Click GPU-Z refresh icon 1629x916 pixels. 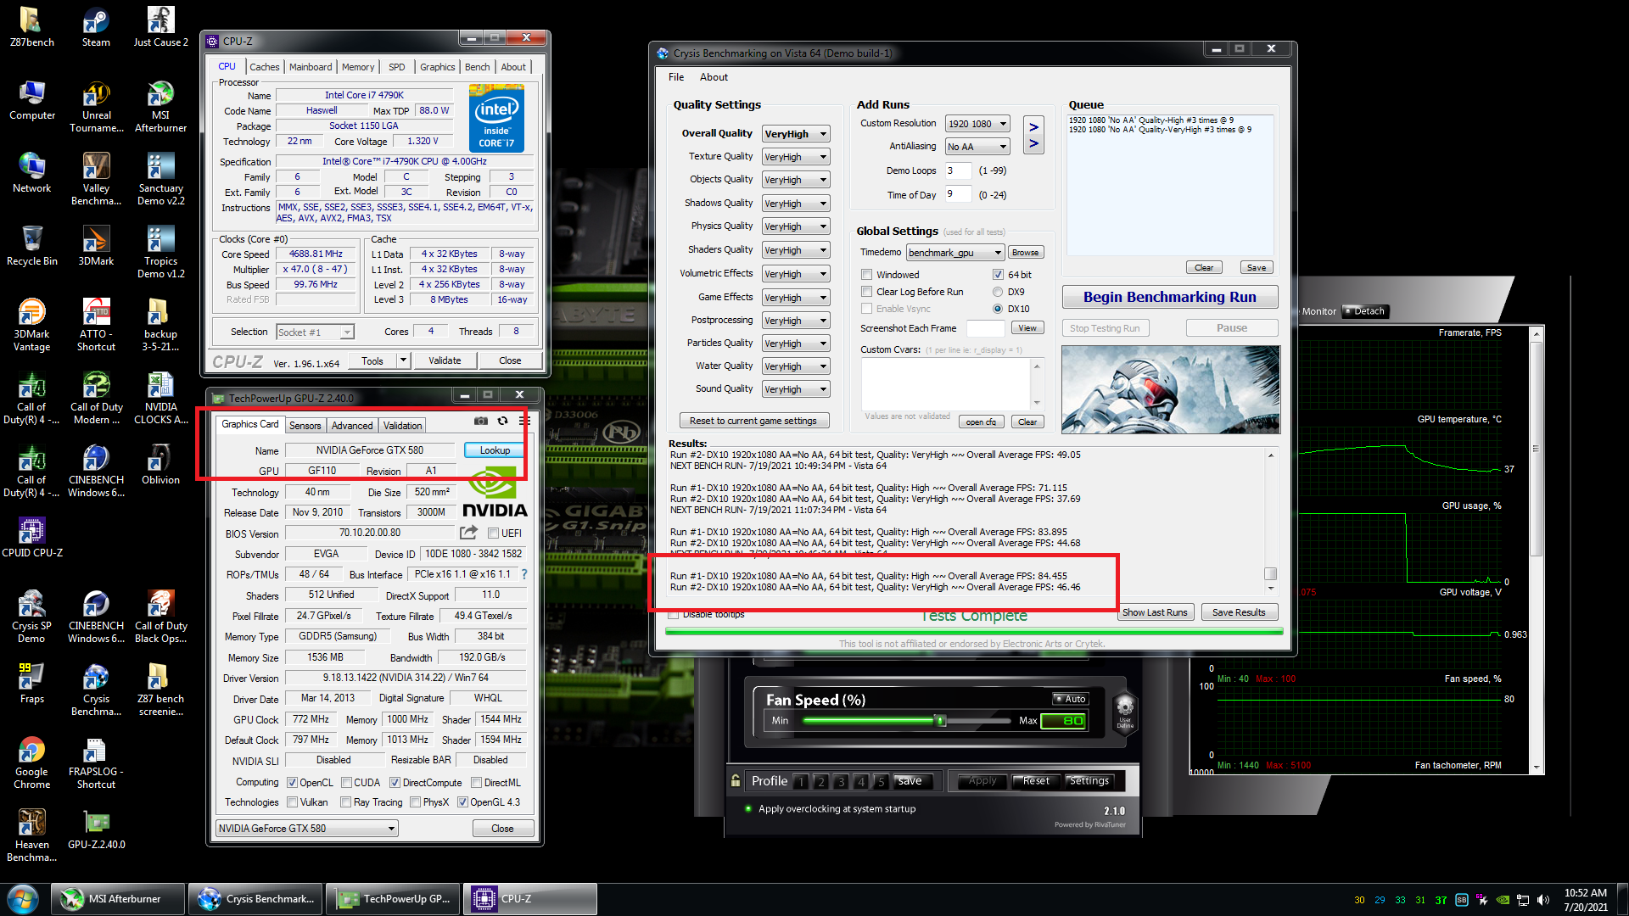(x=502, y=421)
